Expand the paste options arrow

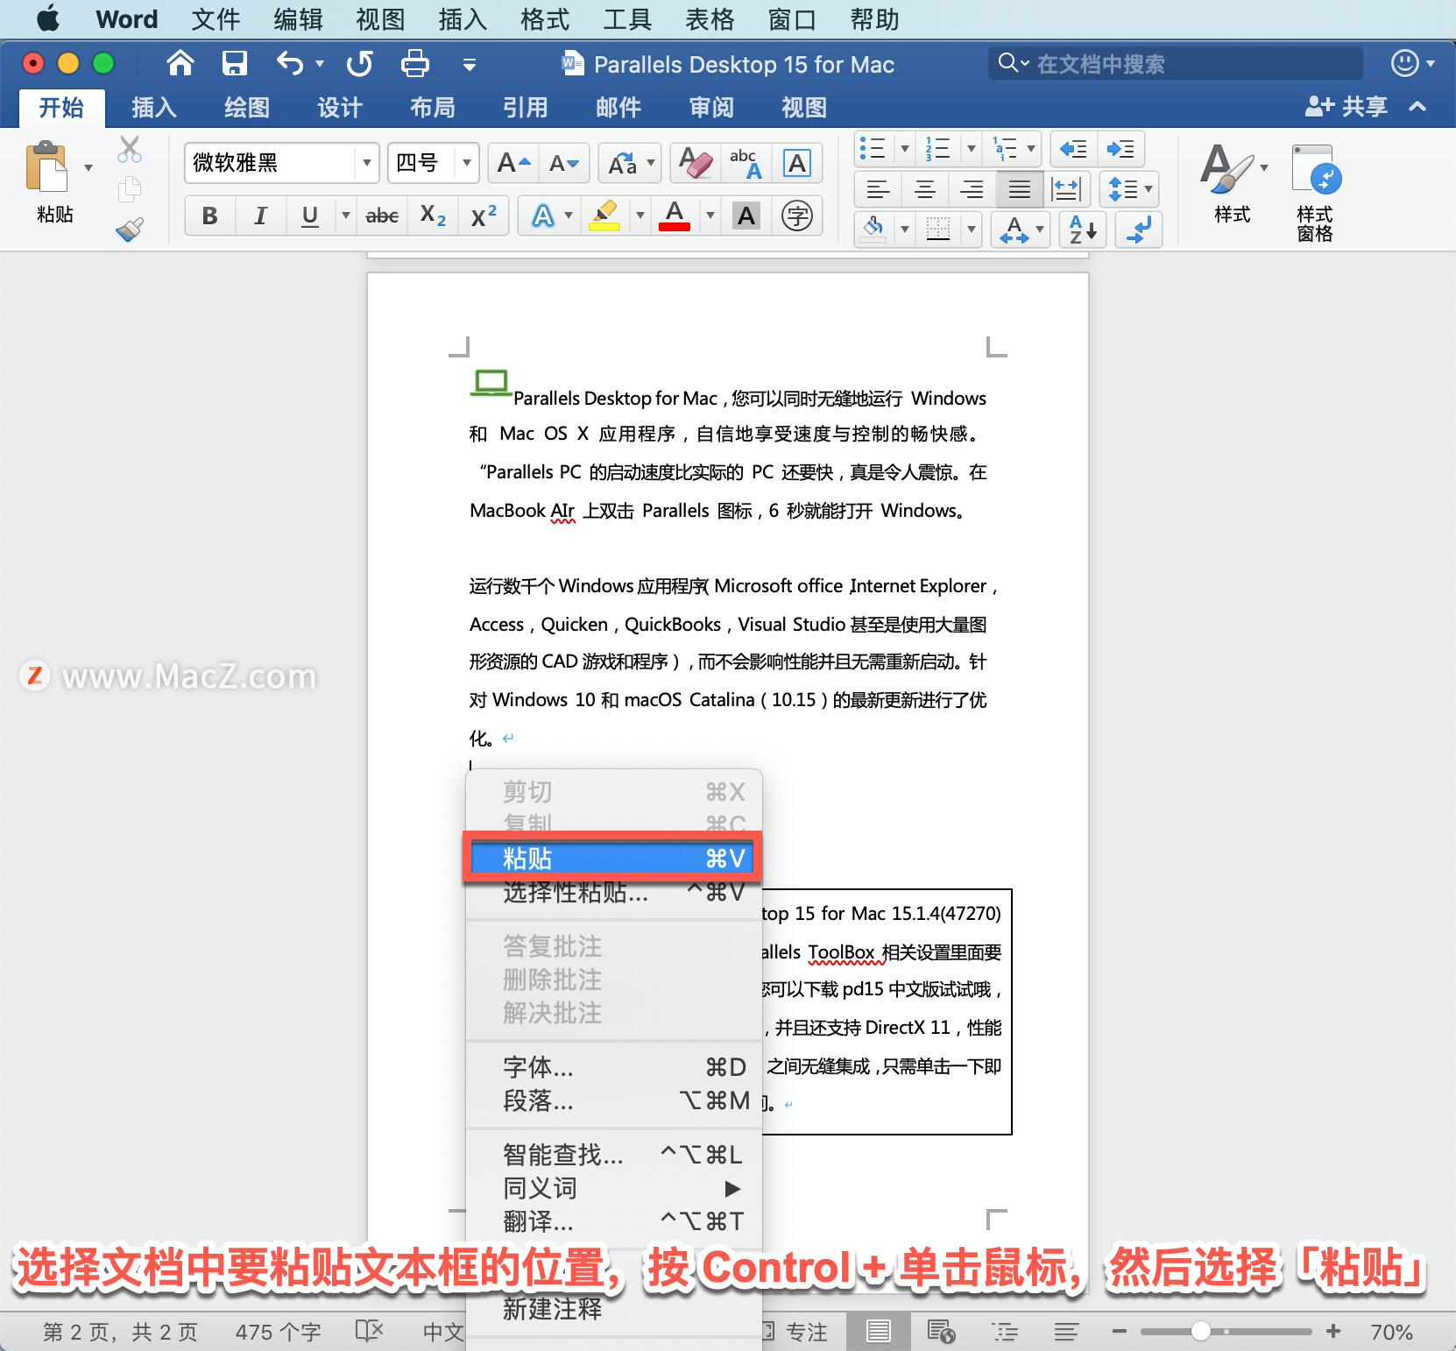(88, 166)
